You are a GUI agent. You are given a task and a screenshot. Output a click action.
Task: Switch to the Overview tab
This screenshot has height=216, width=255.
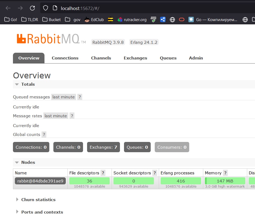(x=29, y=58)
